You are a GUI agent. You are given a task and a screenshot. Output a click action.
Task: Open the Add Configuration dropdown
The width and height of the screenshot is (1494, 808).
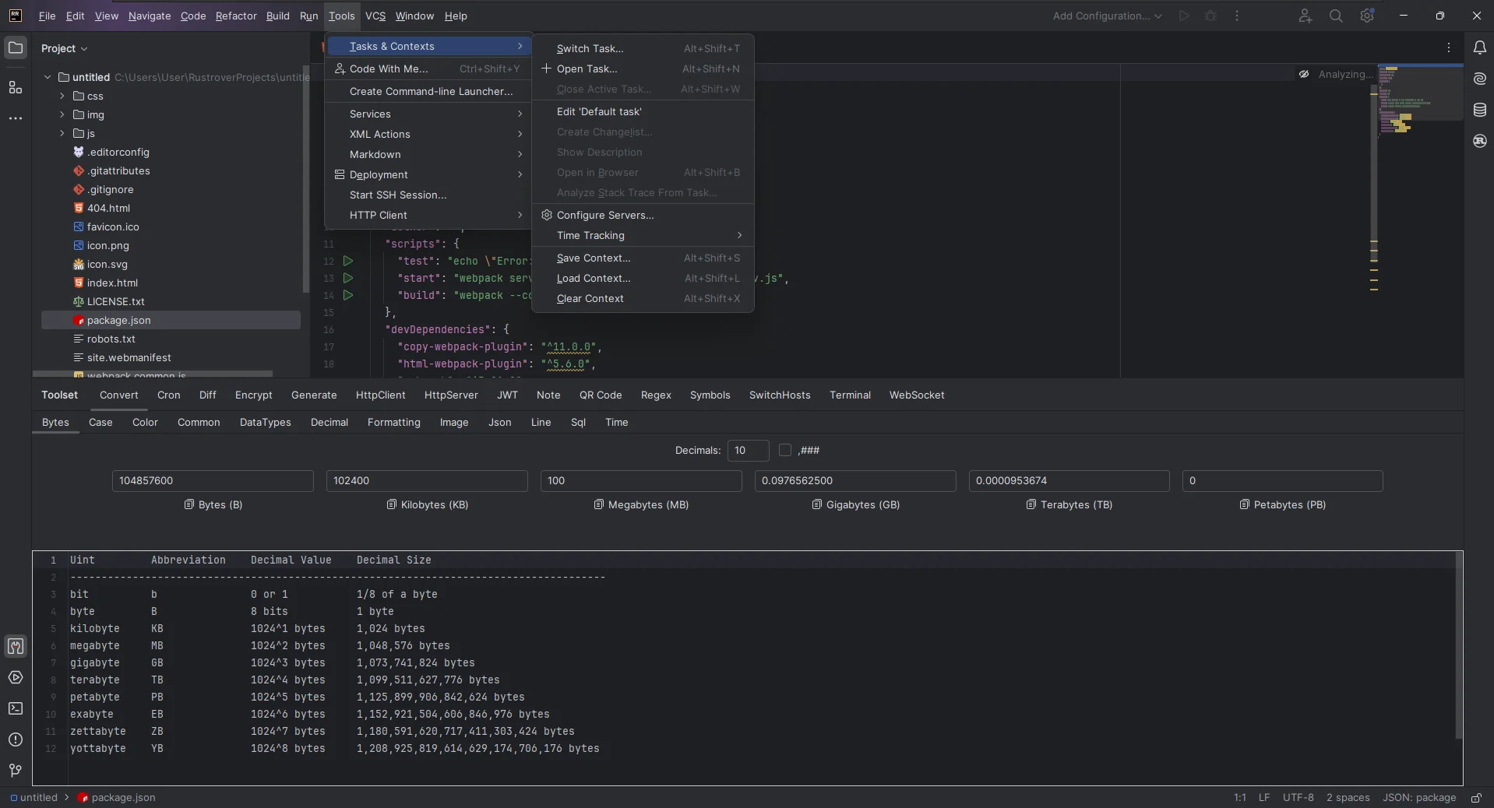tap(1107, 16)
